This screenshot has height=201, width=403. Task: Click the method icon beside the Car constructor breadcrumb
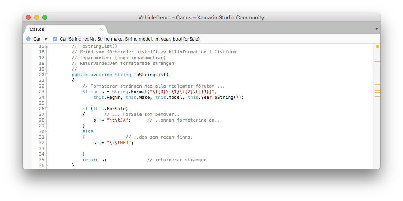coord(55,39)
